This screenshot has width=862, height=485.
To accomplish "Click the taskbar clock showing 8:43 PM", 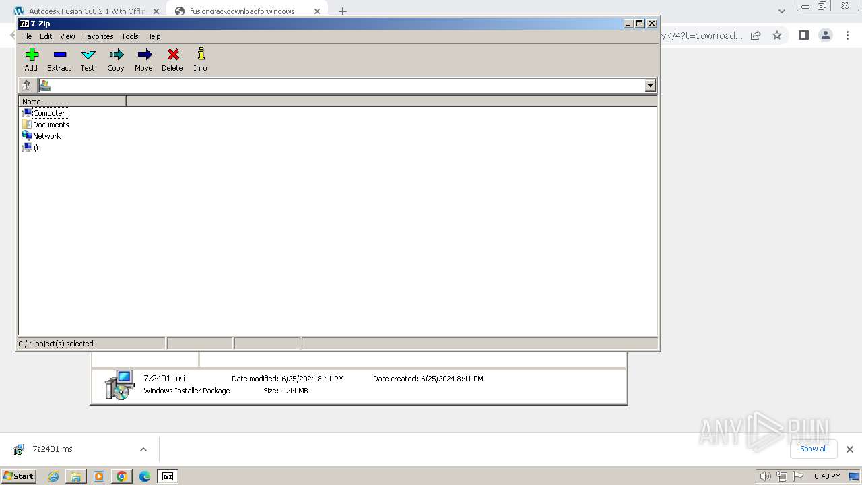I will pos(827,476).
